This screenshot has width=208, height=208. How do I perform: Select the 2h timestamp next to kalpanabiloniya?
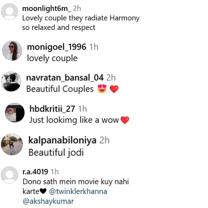tap(104, 140)
